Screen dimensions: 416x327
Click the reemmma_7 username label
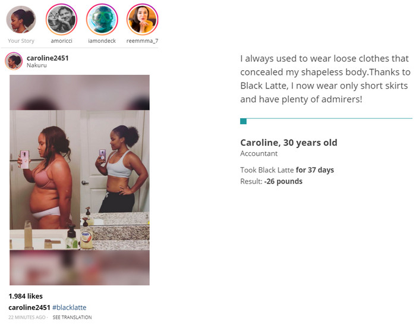tap(142, 41)
